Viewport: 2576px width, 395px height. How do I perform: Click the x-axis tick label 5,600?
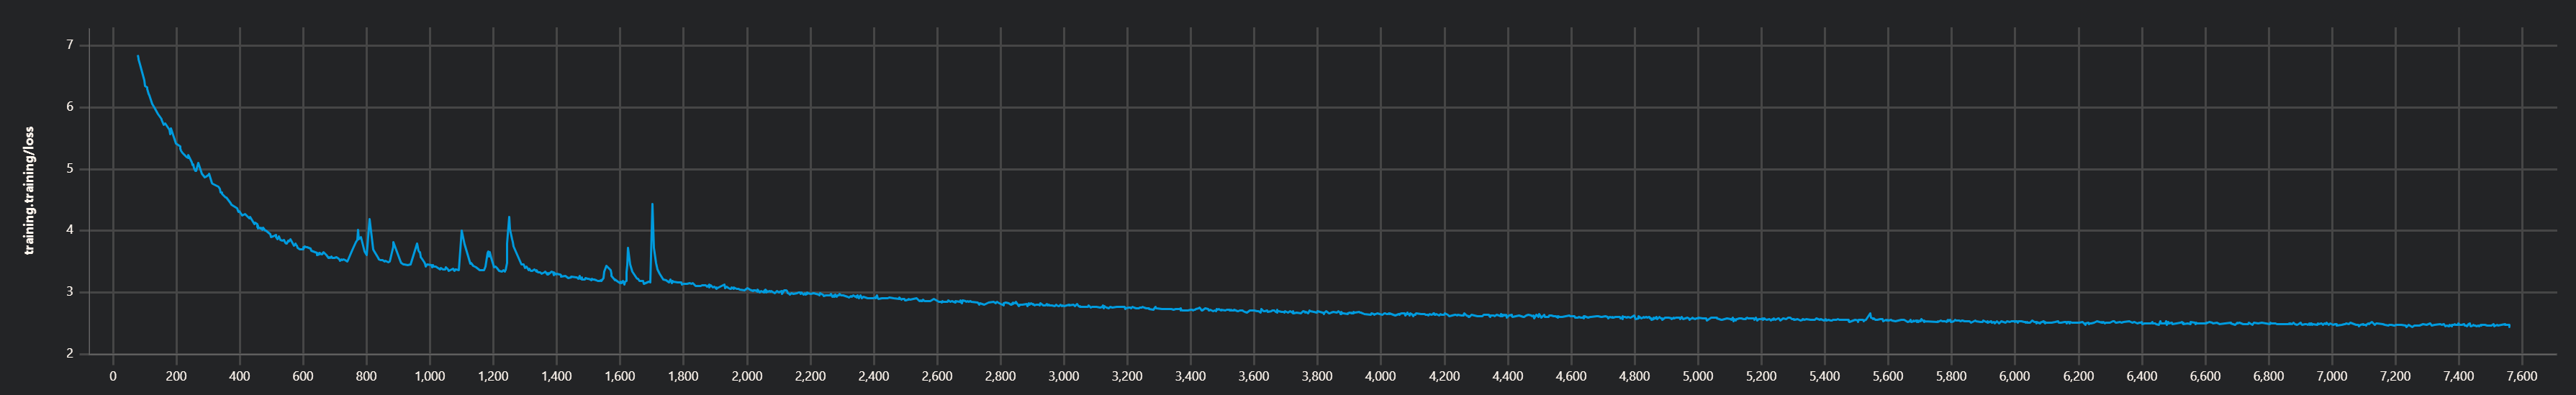1888,377
